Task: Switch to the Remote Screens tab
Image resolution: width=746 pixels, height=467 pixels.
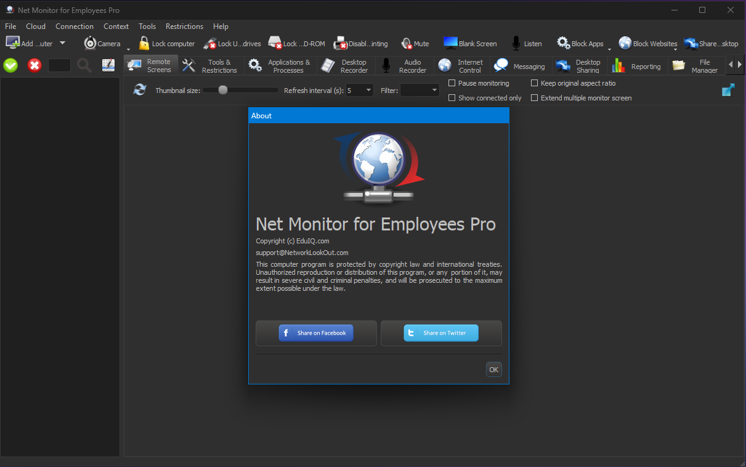Action: point(151,65)
